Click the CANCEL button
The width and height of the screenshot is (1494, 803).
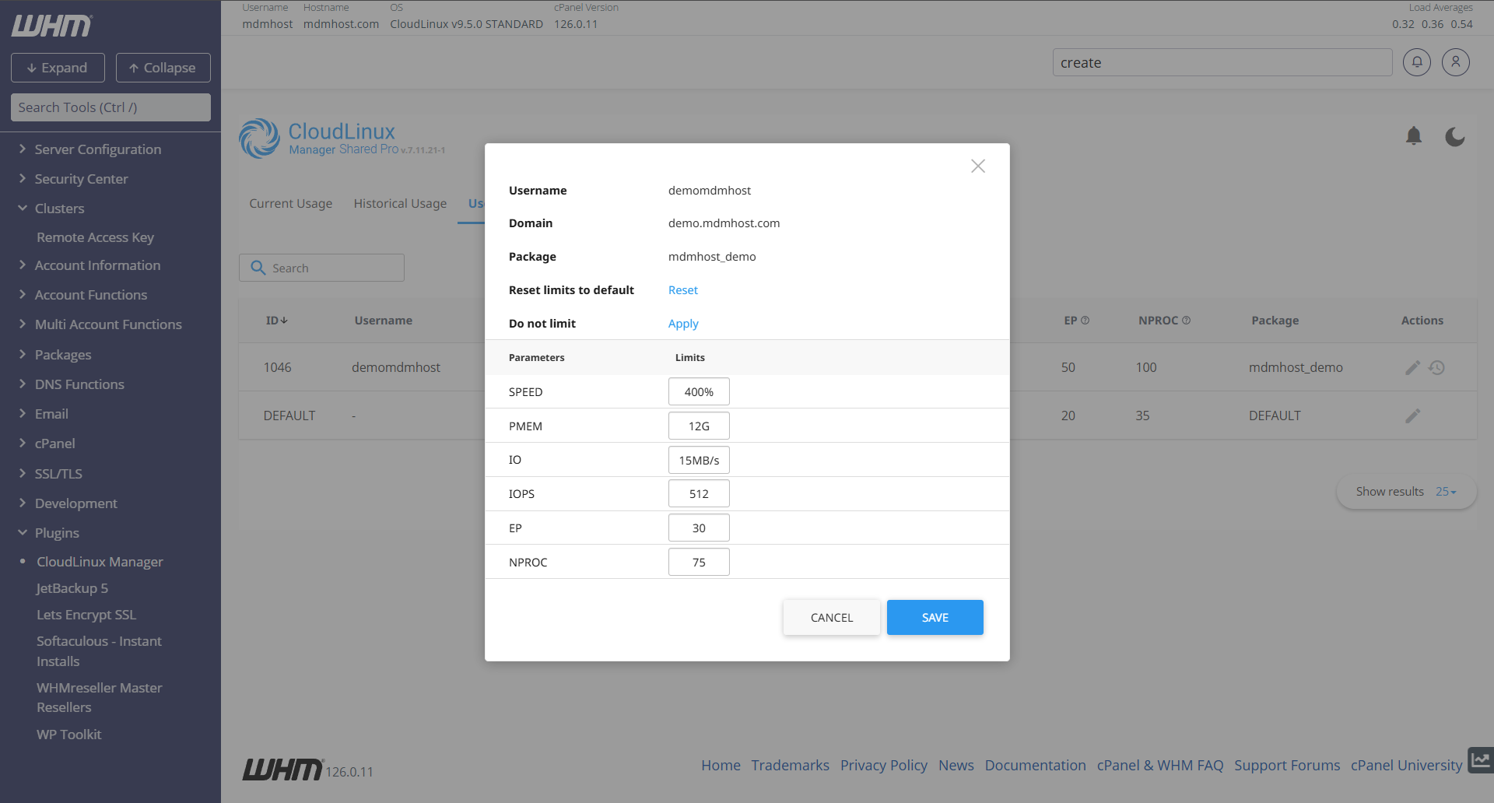point(832,617)
